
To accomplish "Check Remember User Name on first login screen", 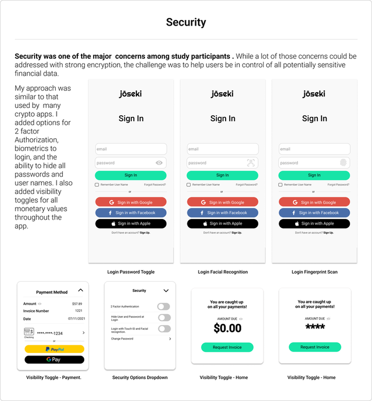I will [97, 185].
